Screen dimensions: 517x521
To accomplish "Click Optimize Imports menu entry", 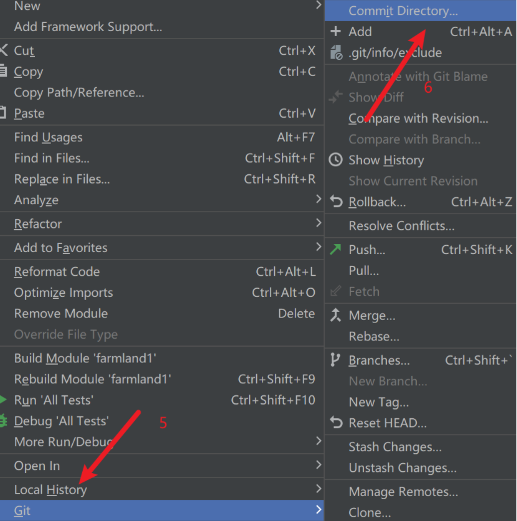I will [63, 293].
